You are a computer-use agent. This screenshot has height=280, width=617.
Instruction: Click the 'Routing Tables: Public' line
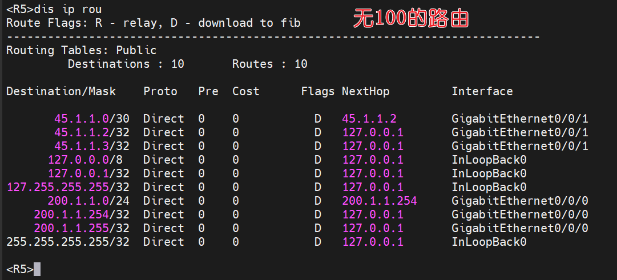[x=81, y=50]
